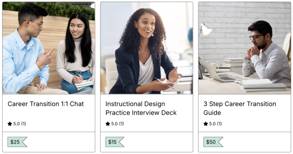Open Instructional Design Practice Interview Deck title

tap(141, 108)
